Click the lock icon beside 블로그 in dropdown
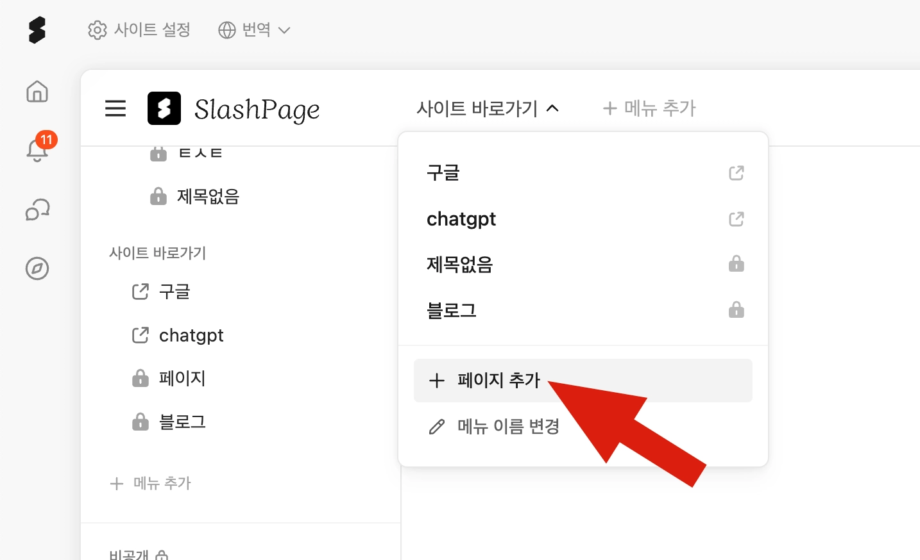The height and width of the screenshot is (560, 920). [736, 311]
